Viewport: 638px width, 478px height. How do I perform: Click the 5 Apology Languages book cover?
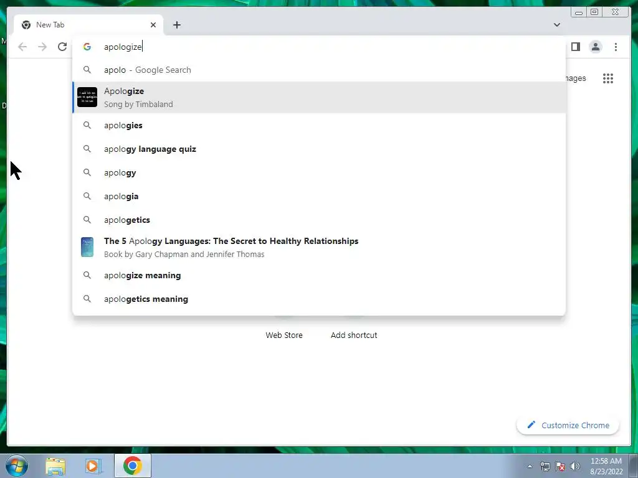(x=87, y=247)
